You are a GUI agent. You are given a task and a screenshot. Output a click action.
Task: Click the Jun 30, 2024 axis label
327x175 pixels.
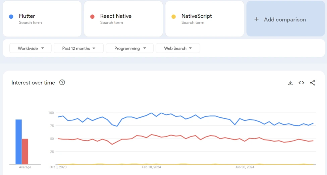tap(244, 167)
